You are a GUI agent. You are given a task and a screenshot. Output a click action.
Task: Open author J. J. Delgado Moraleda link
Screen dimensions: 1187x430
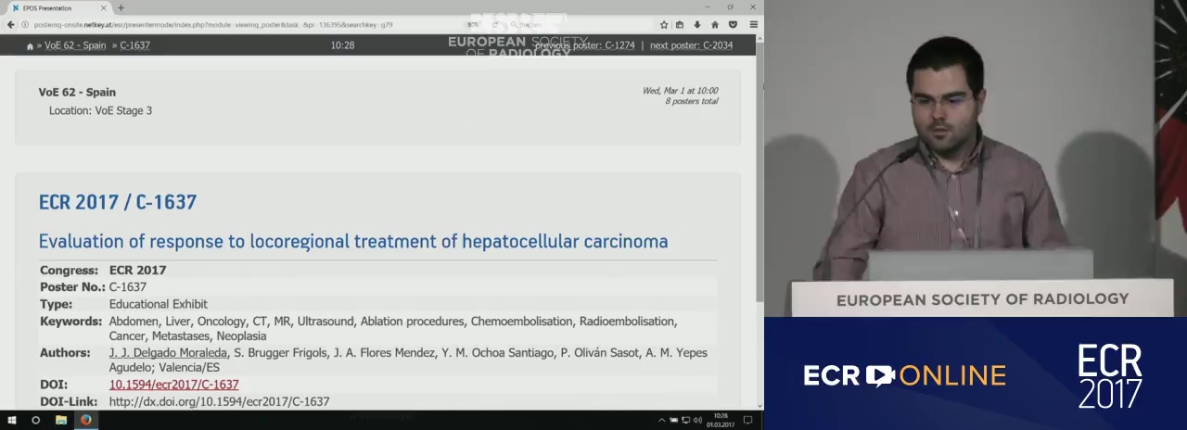[168, 352]
